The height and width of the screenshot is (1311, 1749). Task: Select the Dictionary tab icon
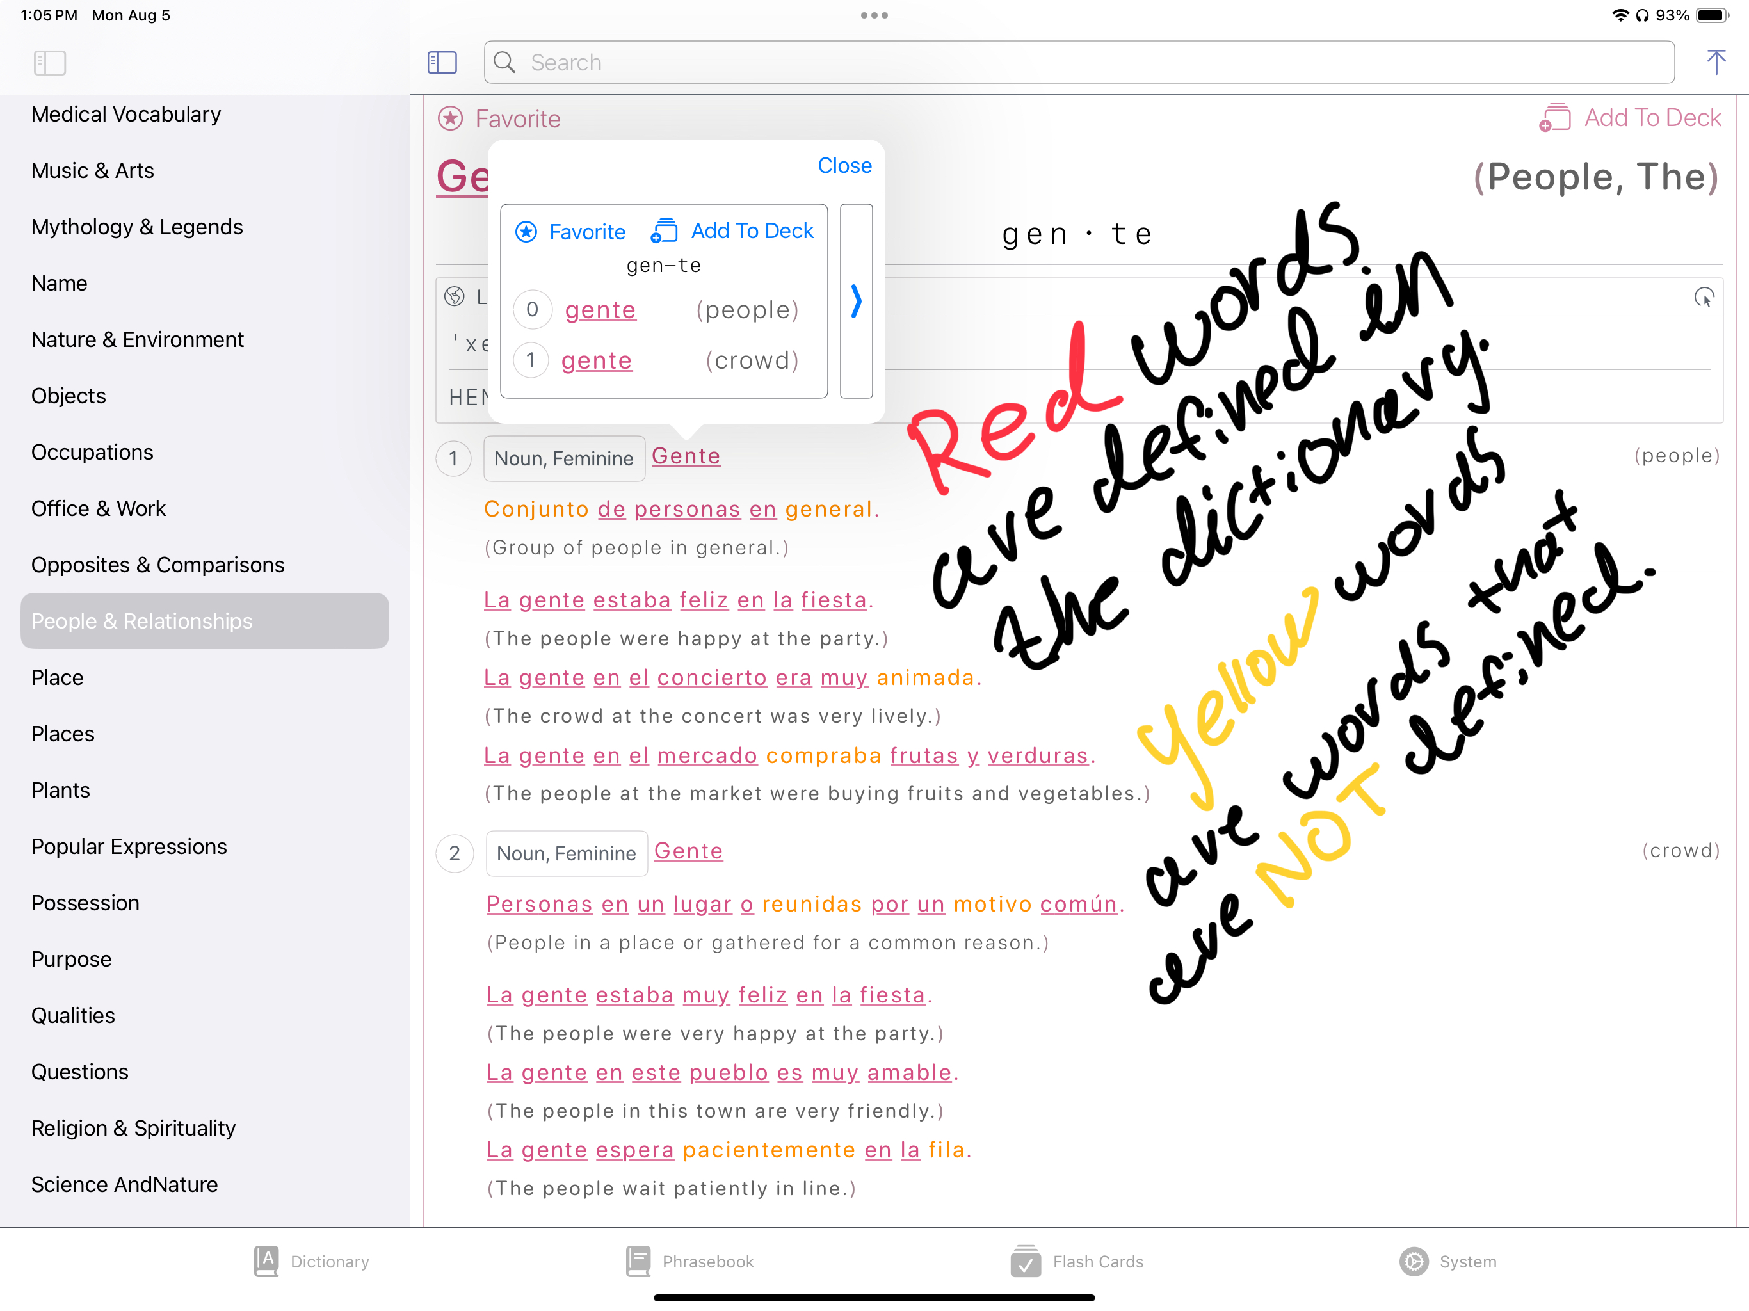266,1261
